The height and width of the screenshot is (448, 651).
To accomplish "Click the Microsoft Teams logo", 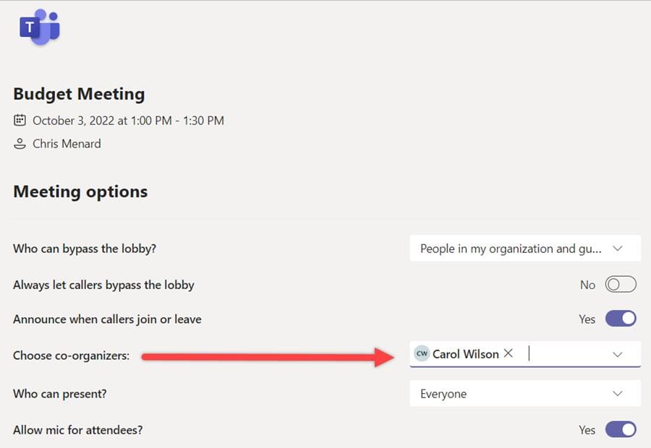I will point(40,27).
